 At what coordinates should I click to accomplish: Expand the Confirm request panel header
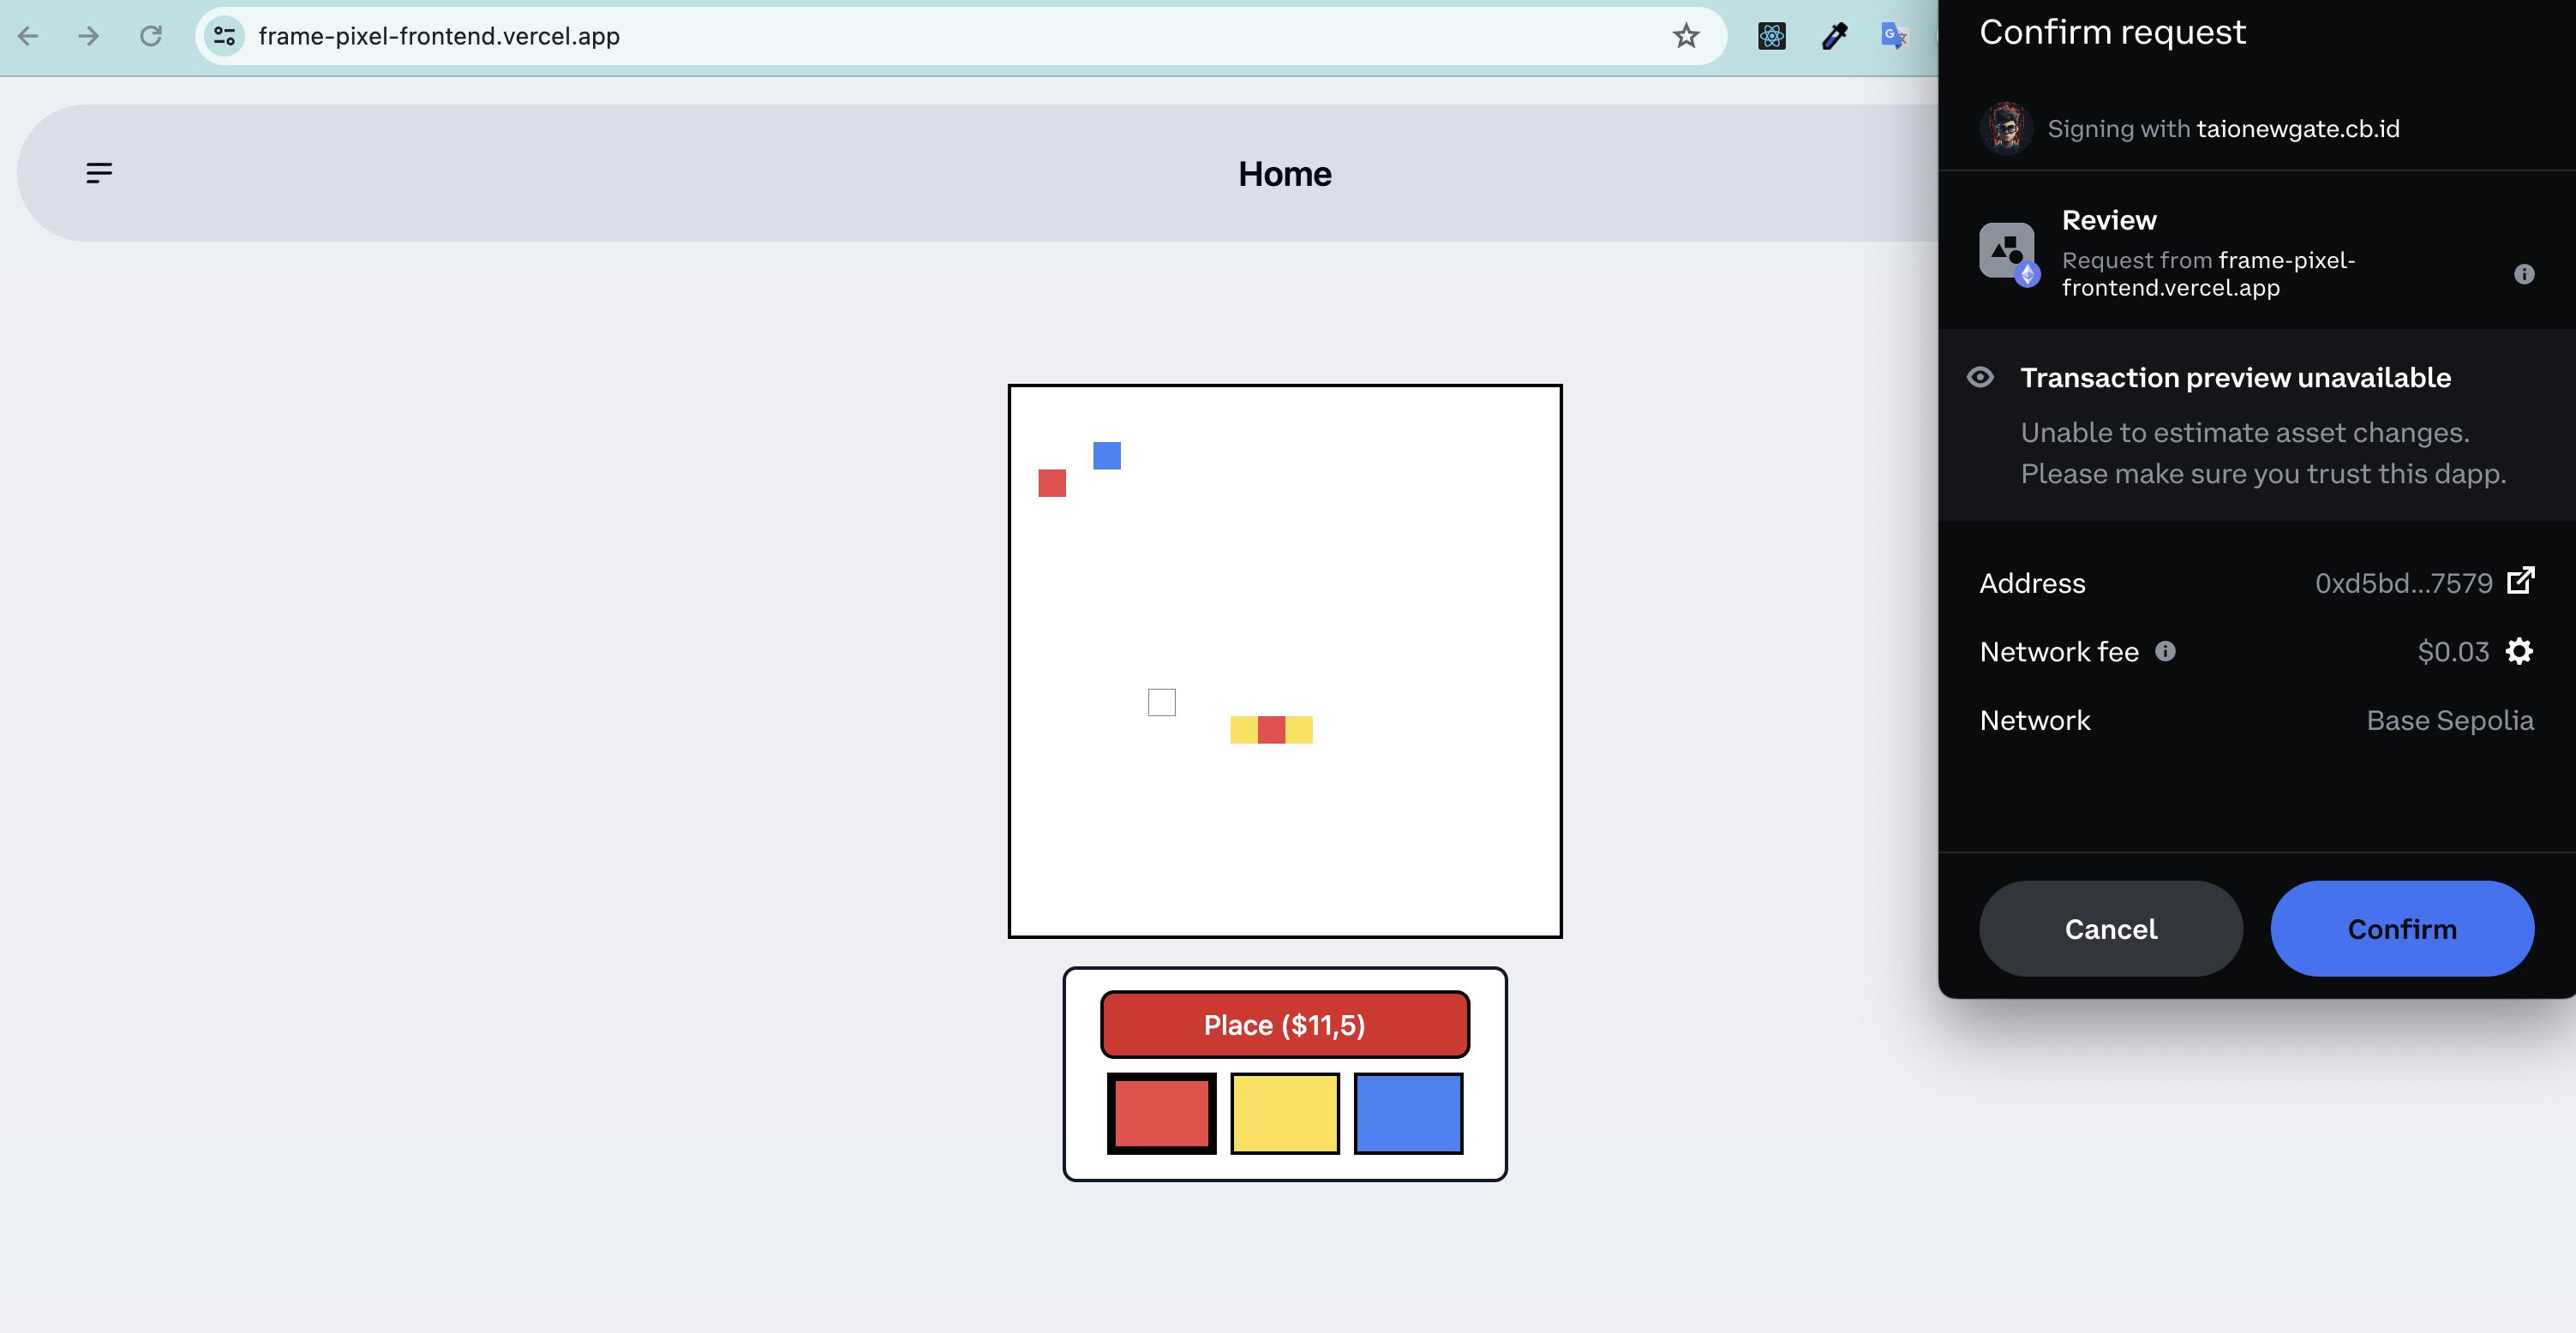tap(2113, 31)
